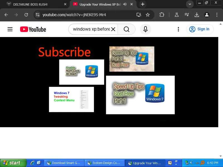
Task: Open YouTube settings three-dot menu
Action: pos(178,29)
